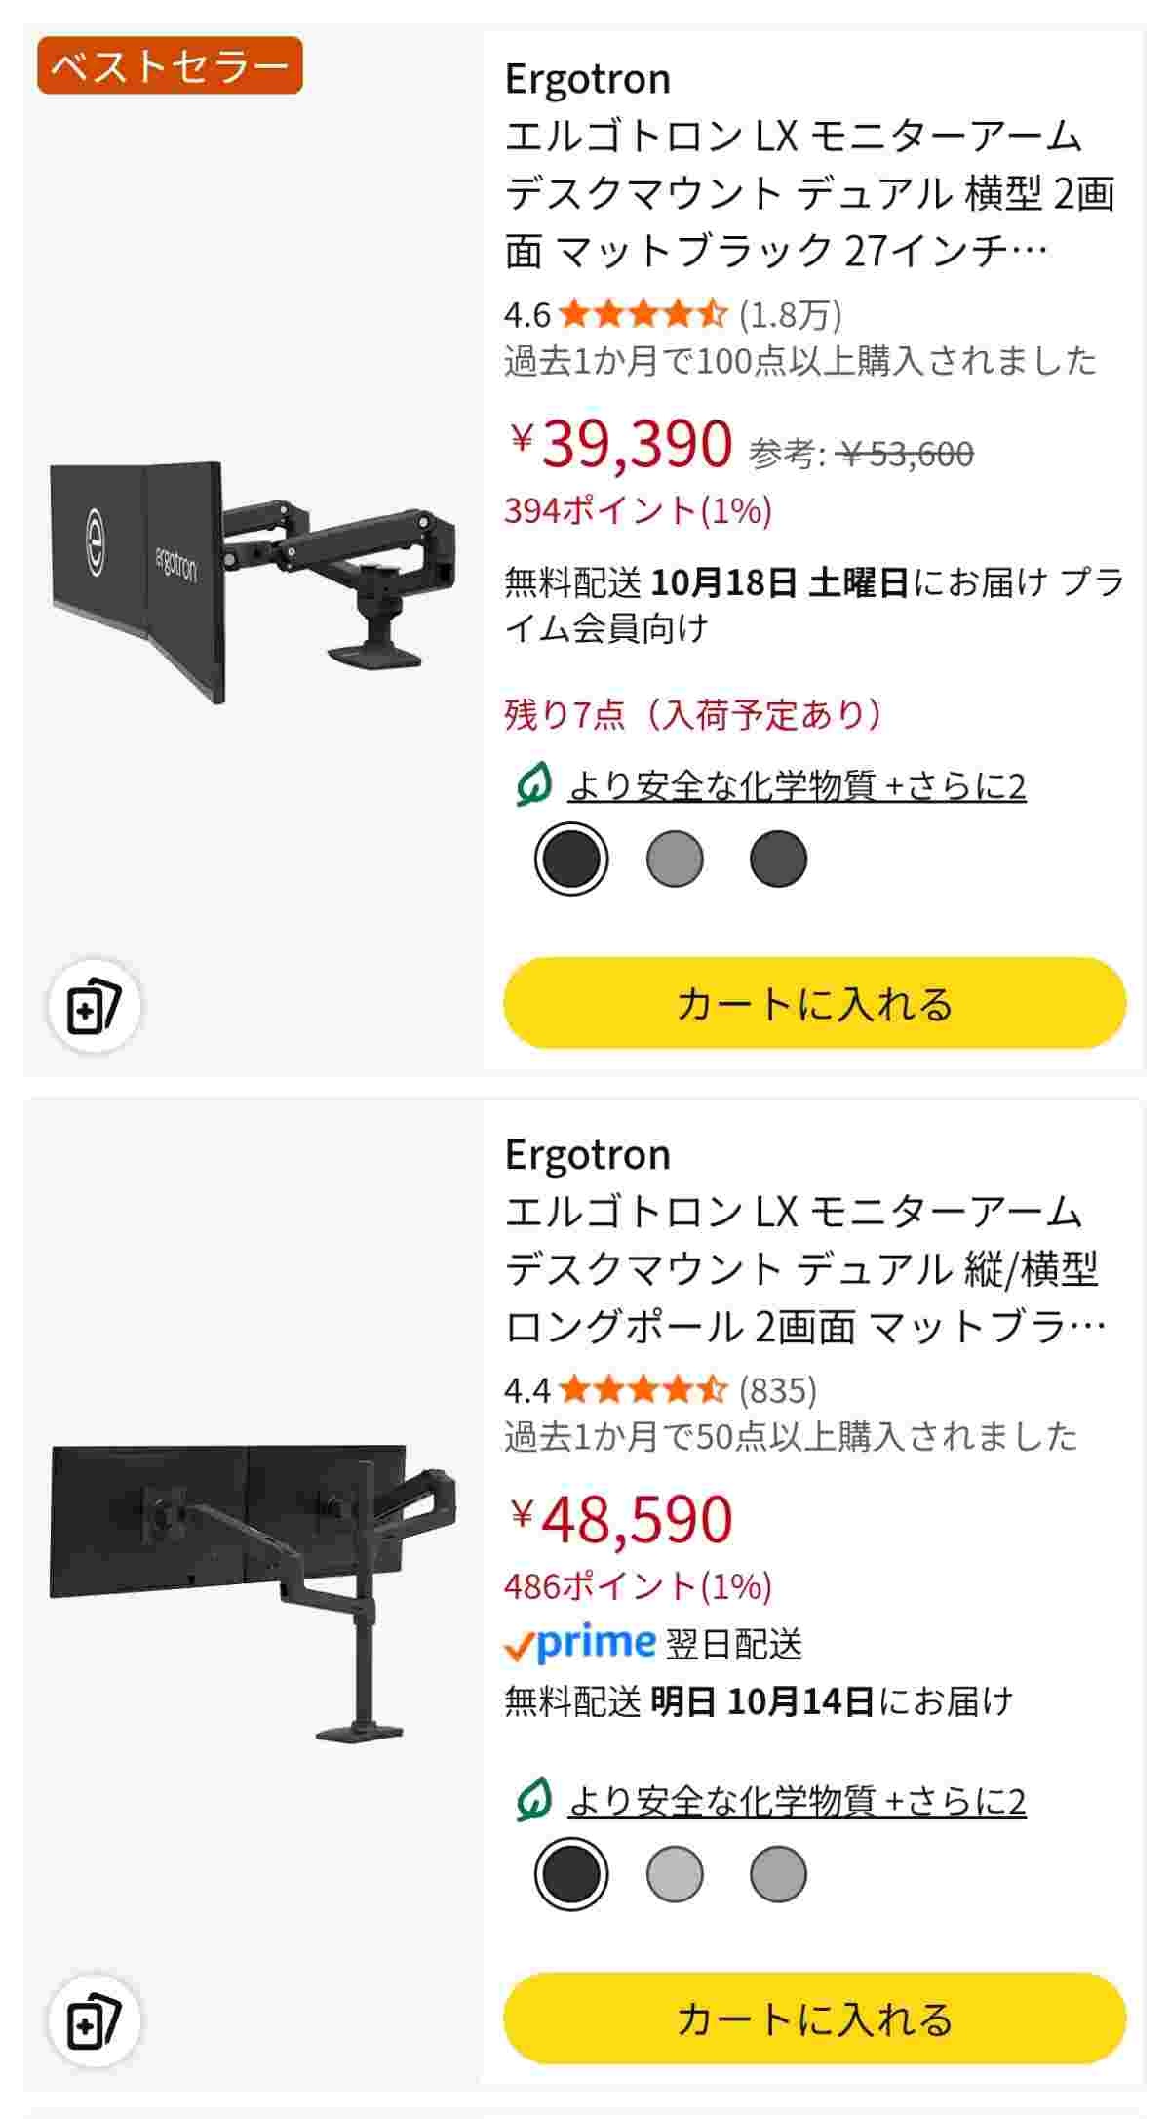Viewport: 1170px width, 2119px height.
Task: Click the star rating of the 4.4-rated product
Action: [x=643, y=1388]
